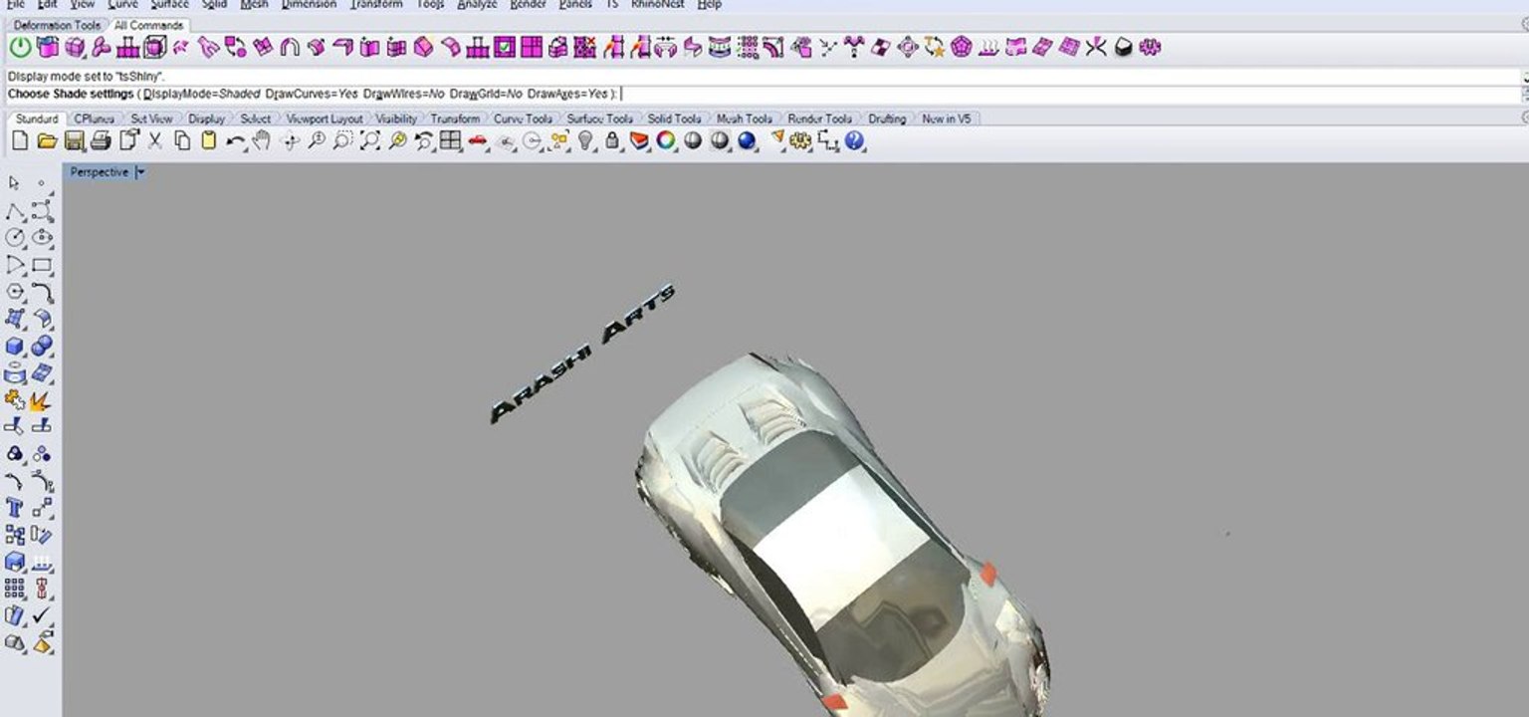Toggle the DrawAxes=Yes command option
Viewport: 1529px width, 717px height.
pos(567,94)
